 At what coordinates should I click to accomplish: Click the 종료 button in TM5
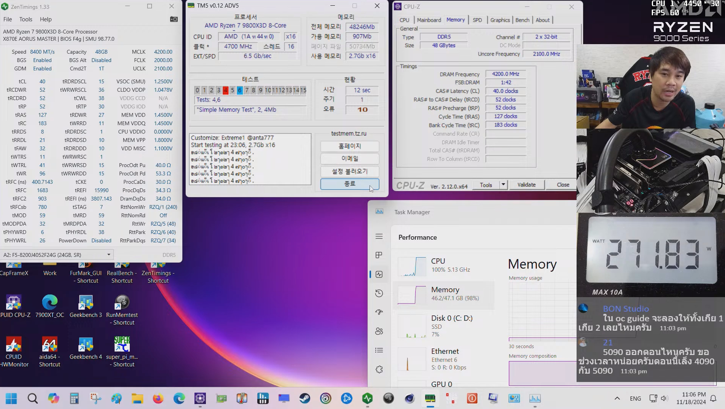(x=350, y=184)
